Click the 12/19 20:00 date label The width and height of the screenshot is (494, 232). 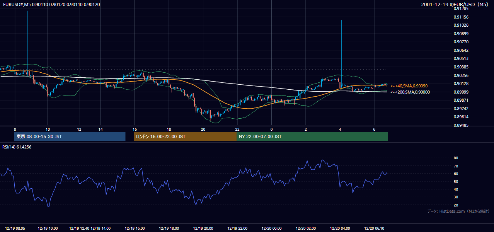(203, 229)
